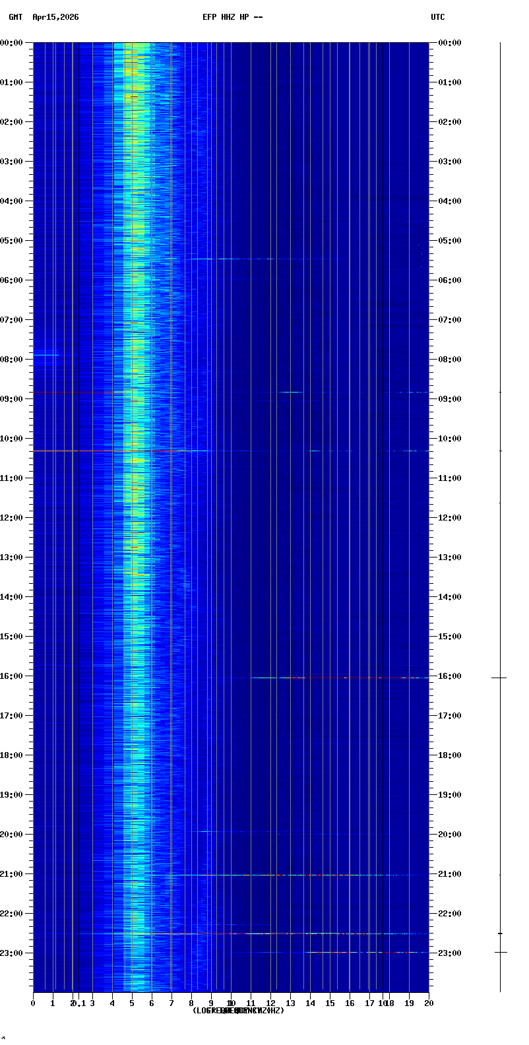The width and height of the screenshot is (529, 1045).
Task: Click the 23:00 label on right axis
Action: click(450, 953)
